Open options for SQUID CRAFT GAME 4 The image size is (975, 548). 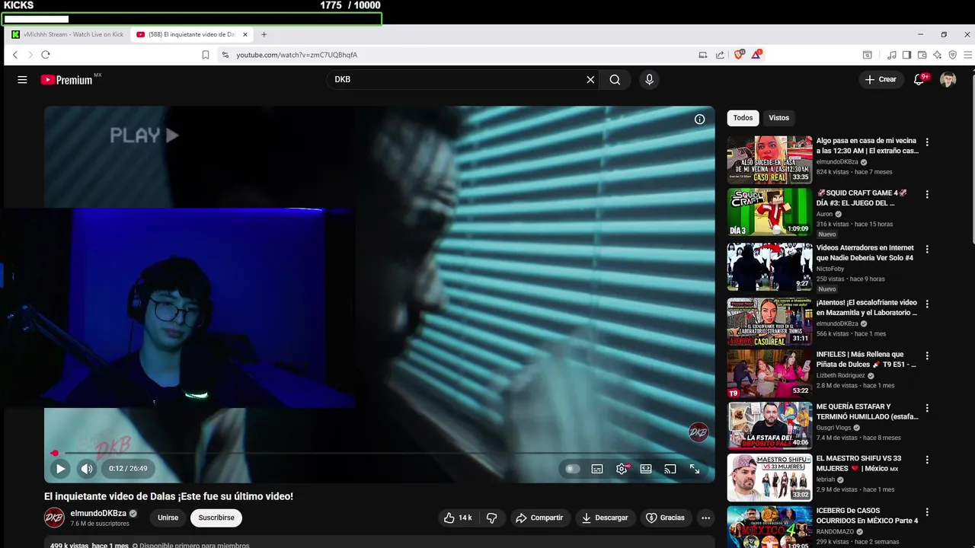tap(927, 195)
